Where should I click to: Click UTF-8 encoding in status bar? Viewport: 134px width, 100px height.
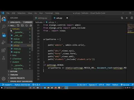[101, 85]
